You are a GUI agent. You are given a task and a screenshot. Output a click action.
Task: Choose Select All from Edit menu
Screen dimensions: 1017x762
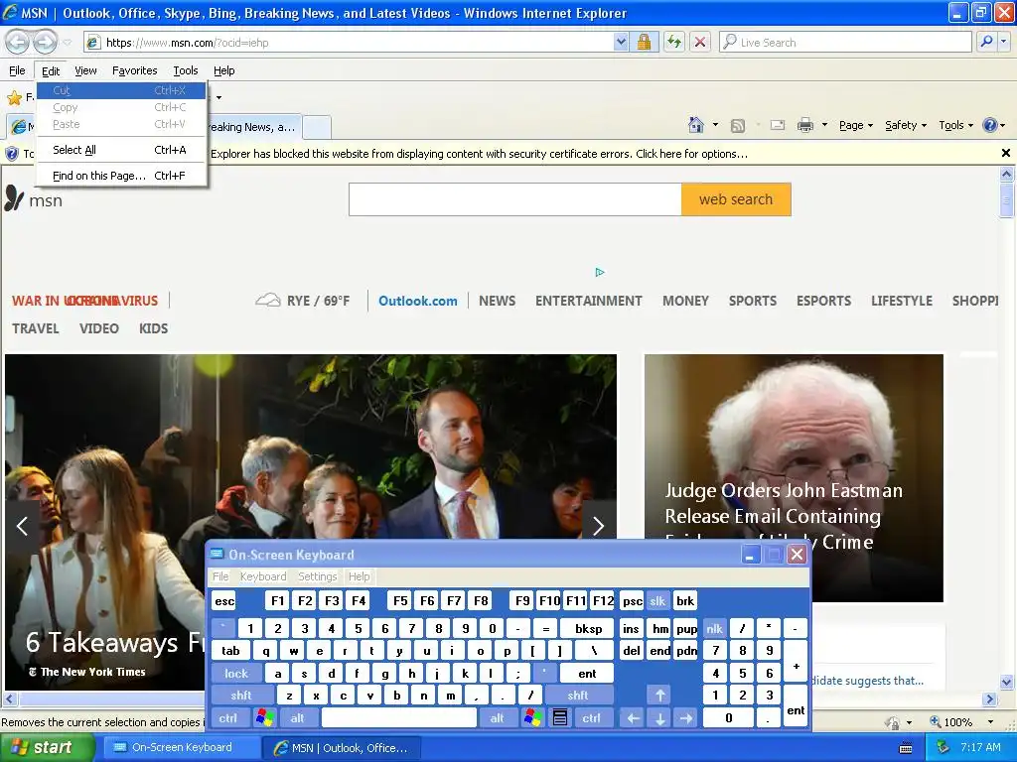tap(121, 150)
